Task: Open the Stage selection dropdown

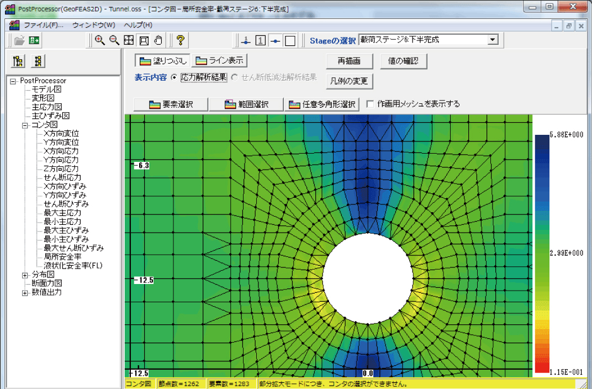Action: click(493, 40)
